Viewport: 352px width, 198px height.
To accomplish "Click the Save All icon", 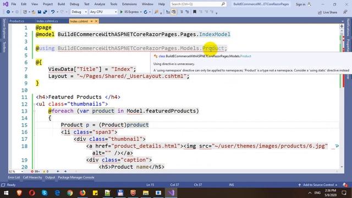I will click(x=45, y=12).
